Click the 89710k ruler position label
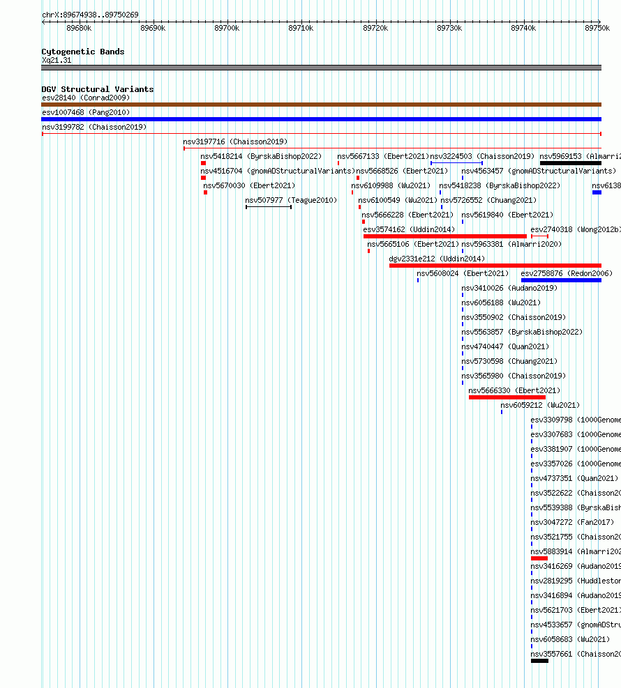621x688 pixels. click(x=301, y=28)
